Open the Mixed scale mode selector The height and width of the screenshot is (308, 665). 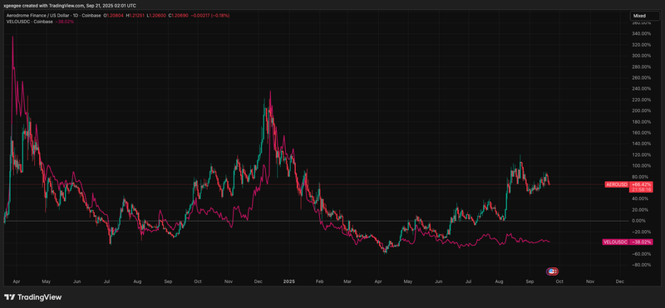click(x=644, y=16)
